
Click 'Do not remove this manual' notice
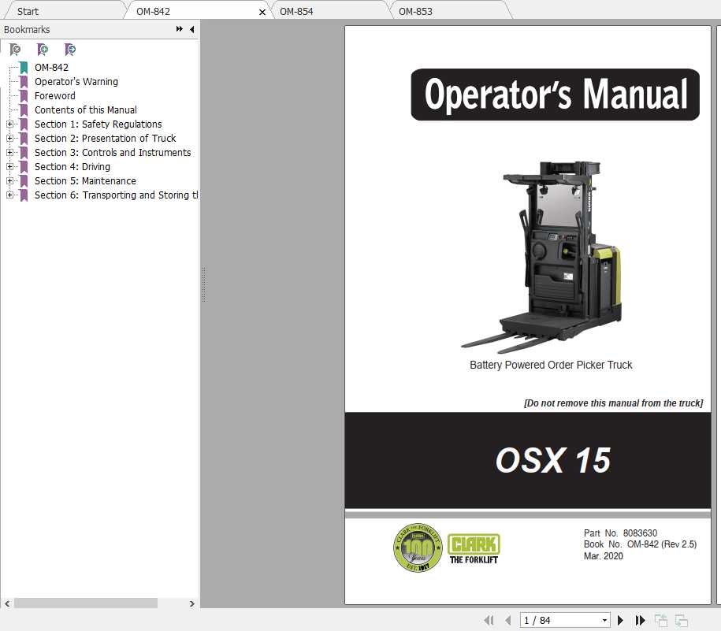613,403
